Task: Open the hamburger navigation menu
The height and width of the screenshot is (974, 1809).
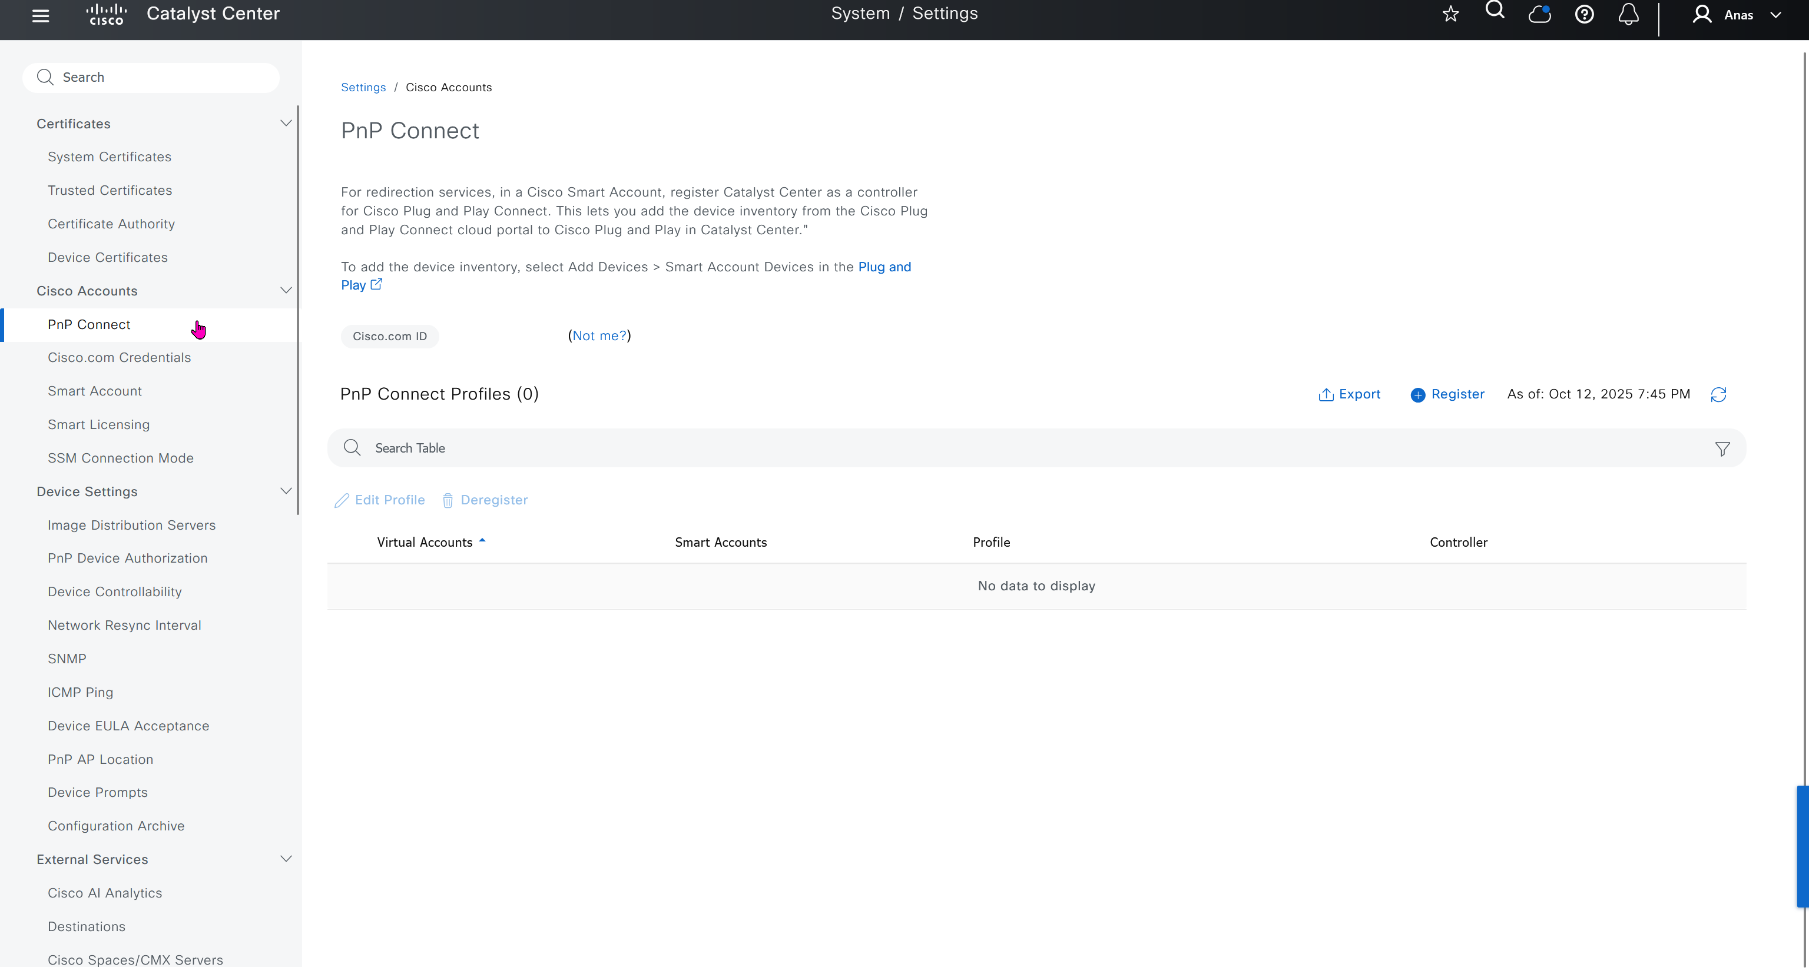Action: 41,15
